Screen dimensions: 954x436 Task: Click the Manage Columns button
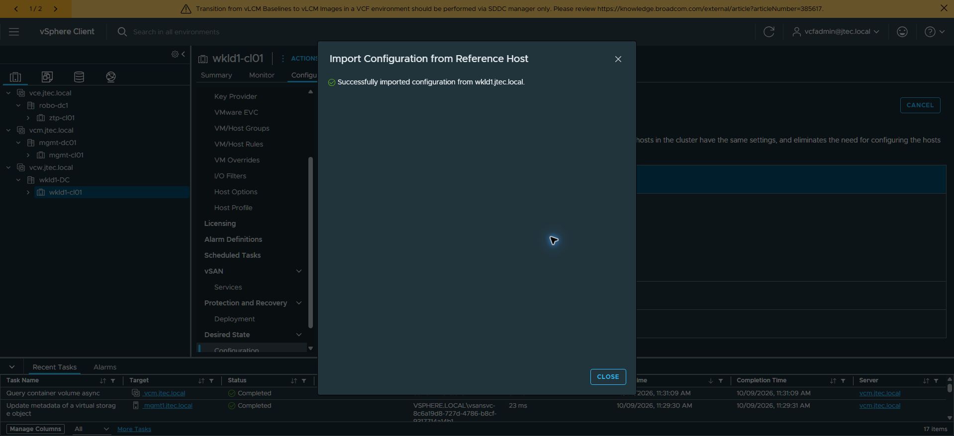coord(35,429)
